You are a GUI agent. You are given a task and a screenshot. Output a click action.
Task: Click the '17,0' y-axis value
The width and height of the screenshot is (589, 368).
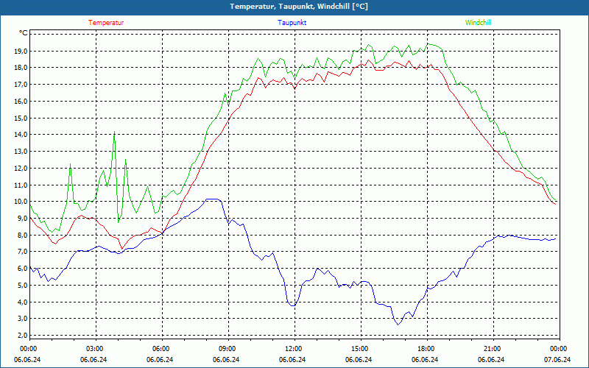21,85
